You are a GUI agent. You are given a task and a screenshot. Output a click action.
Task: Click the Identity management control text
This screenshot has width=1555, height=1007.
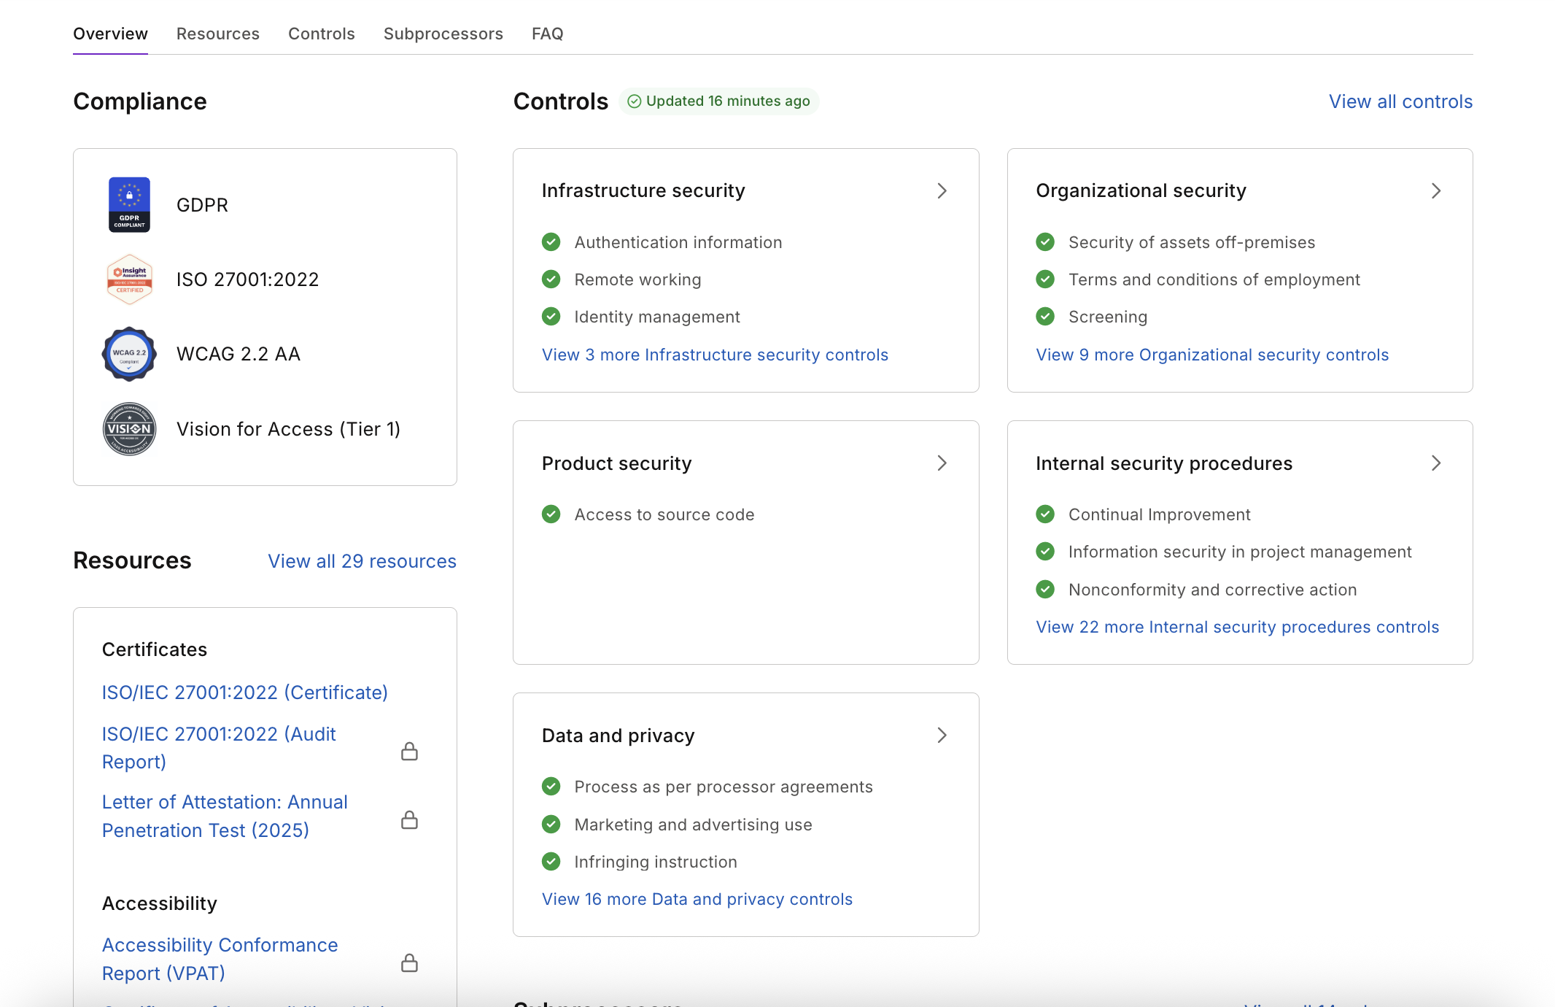[657, 317]
